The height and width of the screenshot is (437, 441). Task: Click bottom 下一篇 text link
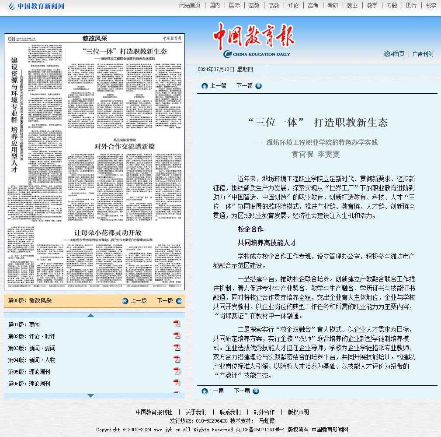pyautogui.click(x=242, y=391)
